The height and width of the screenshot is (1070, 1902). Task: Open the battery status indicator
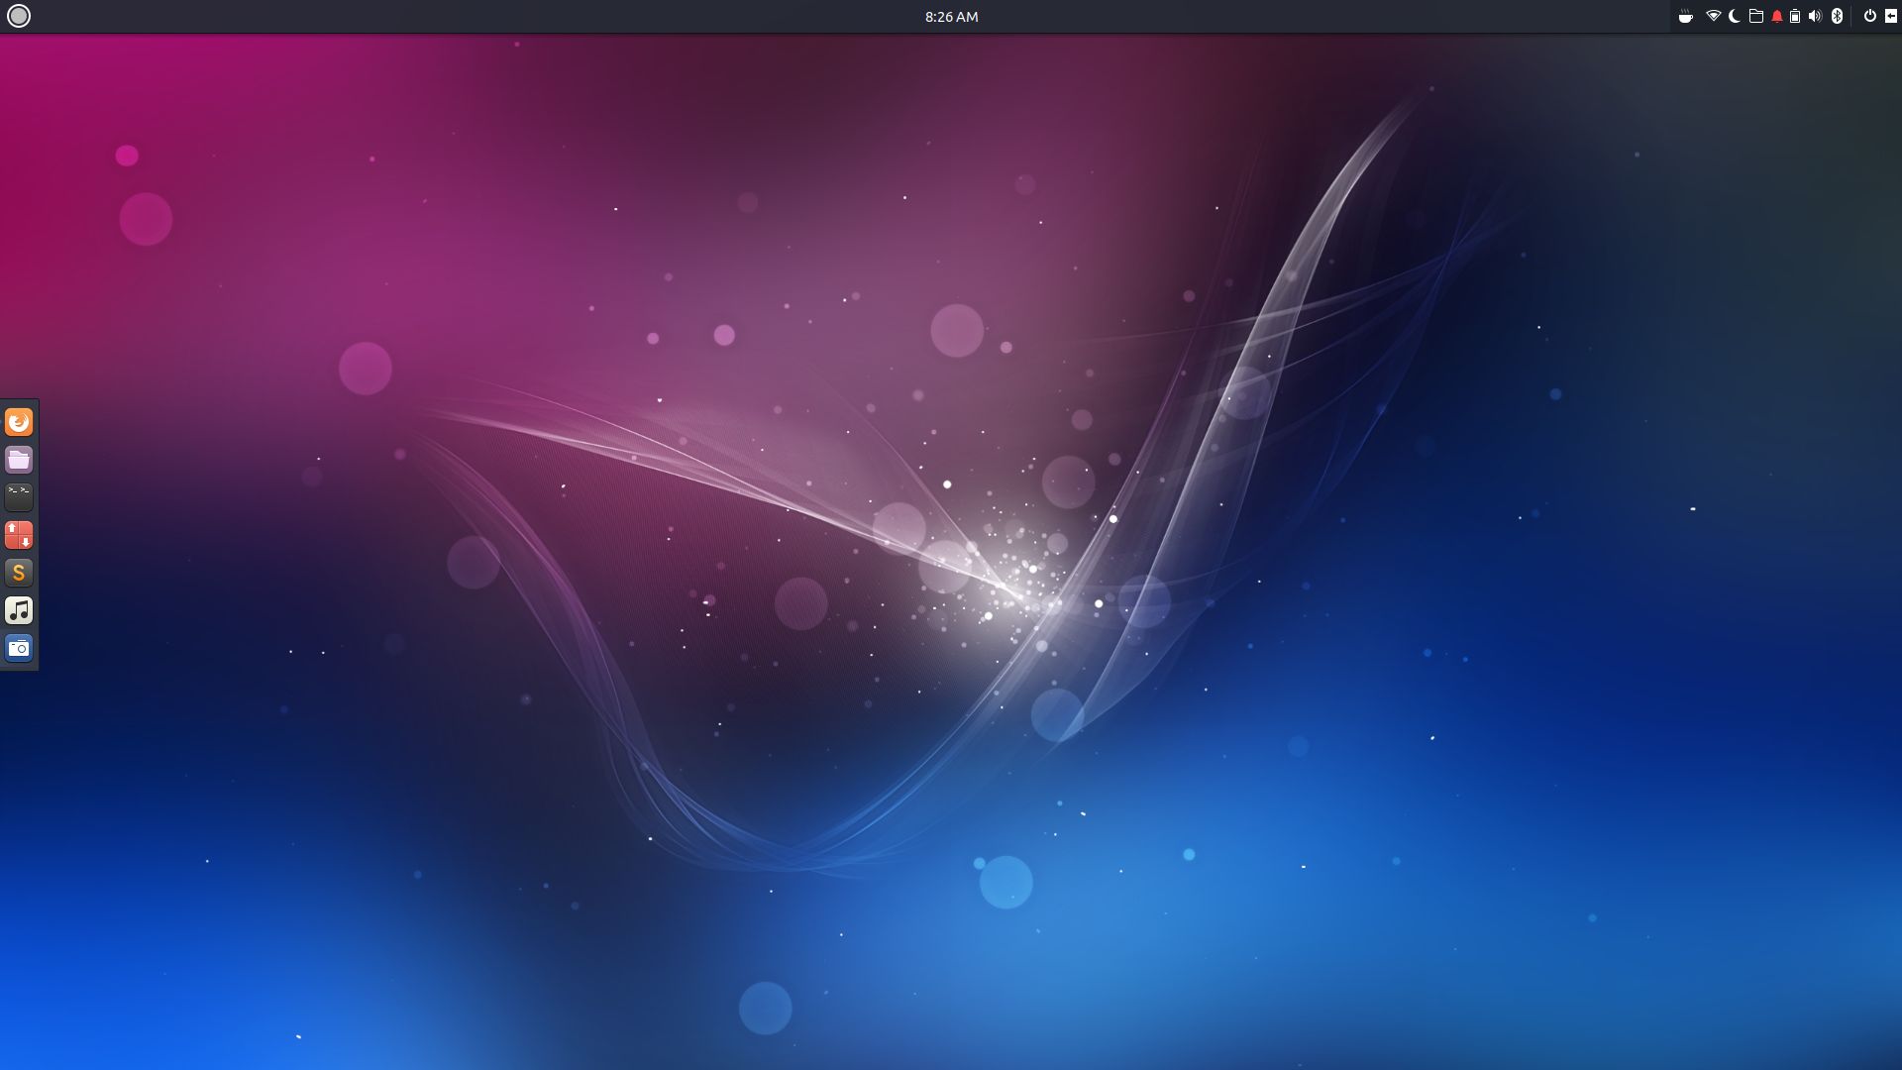point(1795,16)
